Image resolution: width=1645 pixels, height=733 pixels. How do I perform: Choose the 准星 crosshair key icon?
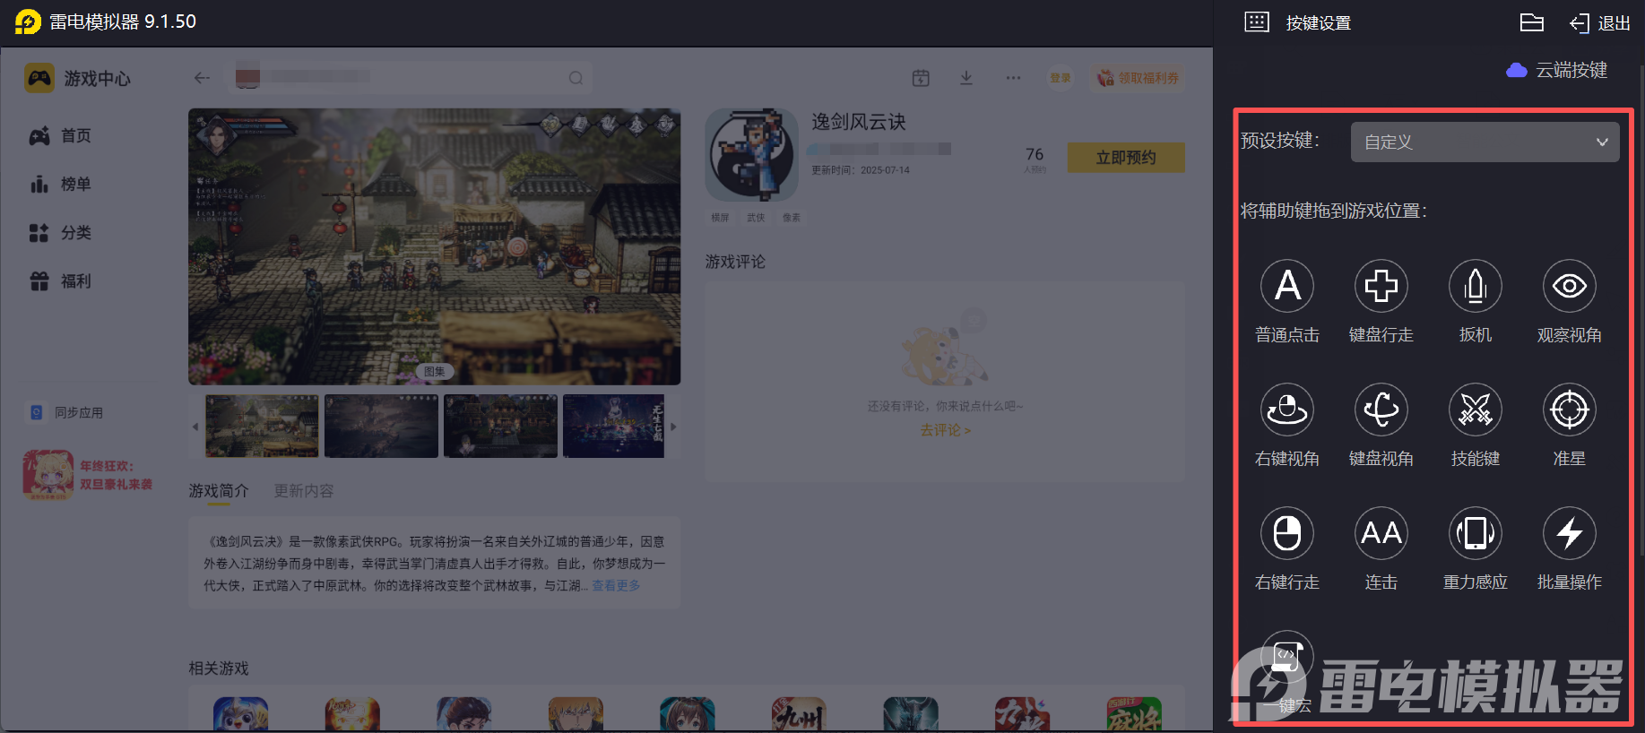[x=1570, y=410]
